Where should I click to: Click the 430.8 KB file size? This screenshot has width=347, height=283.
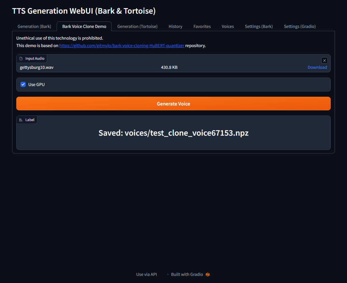click(x=169, y=67)
